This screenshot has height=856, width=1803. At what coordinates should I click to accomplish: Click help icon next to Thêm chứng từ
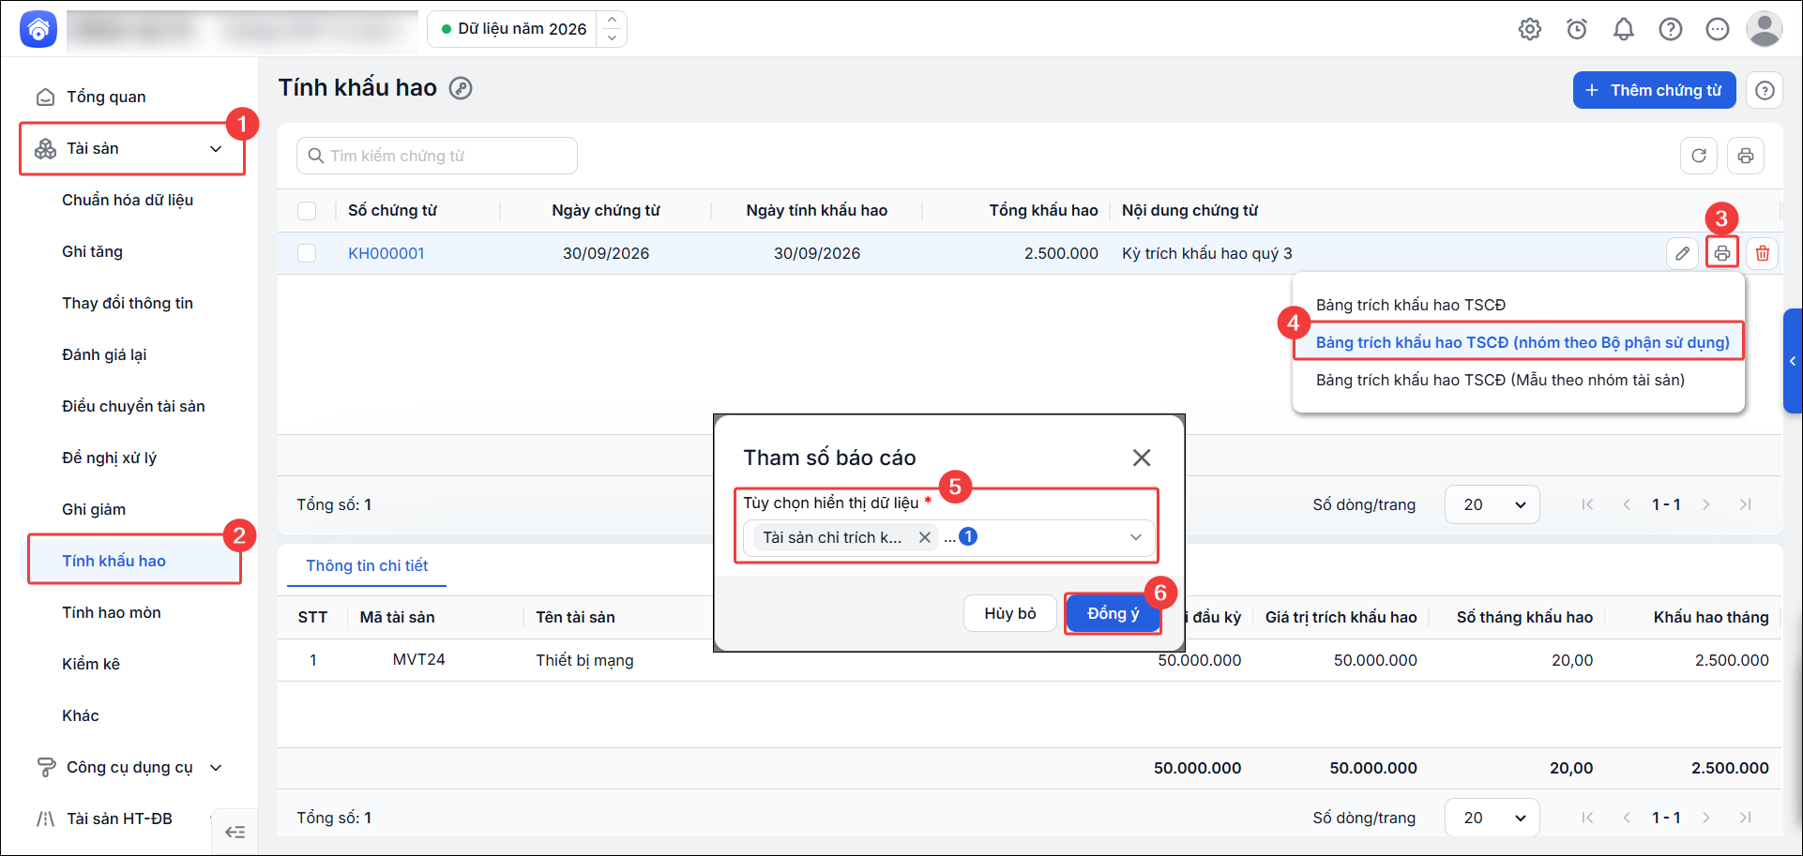(x=1765, y=90)
